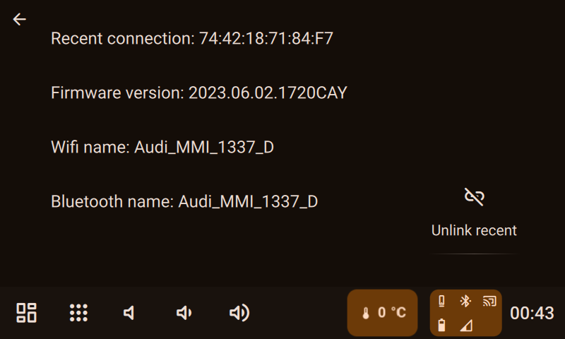Click the Bluetooth name Audi_MMI_1337_D entry
The width and height of the screenshot is (565, 339).
click(184, 201)
